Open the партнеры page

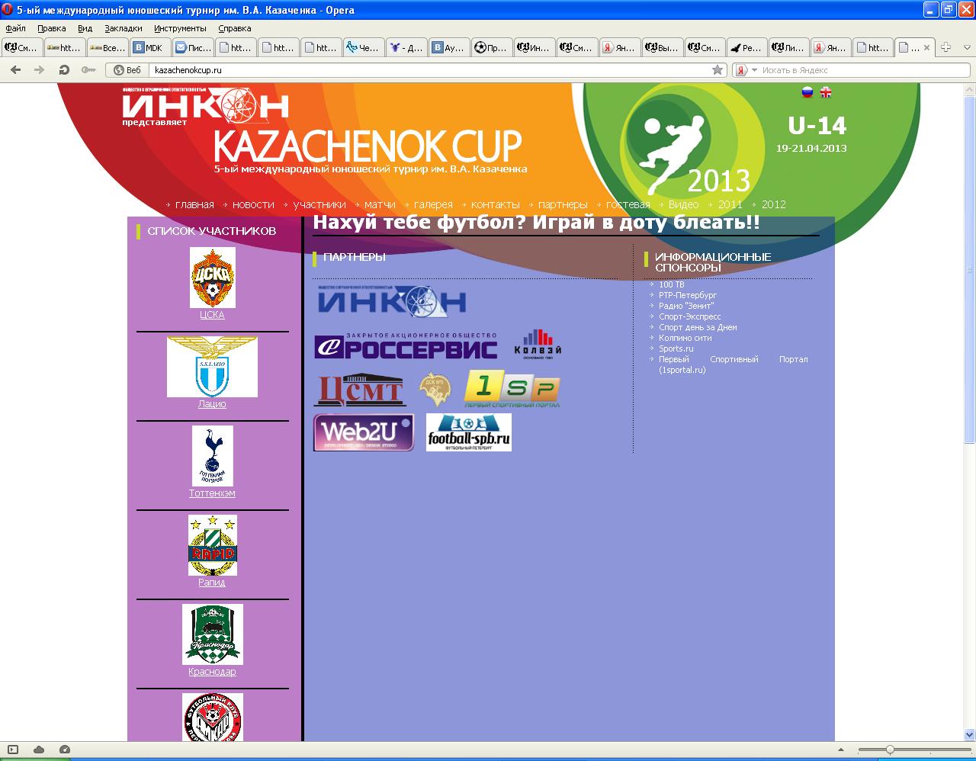563,204
